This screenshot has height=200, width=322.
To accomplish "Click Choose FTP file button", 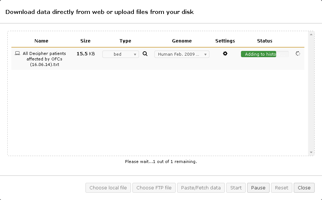I will pyautogui.click(x=154, y=188).
